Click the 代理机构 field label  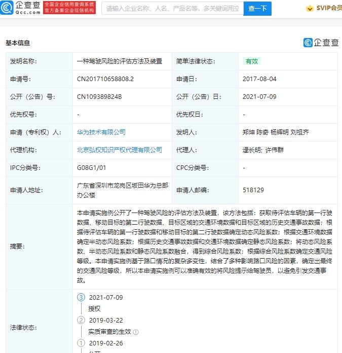(23, 150)
